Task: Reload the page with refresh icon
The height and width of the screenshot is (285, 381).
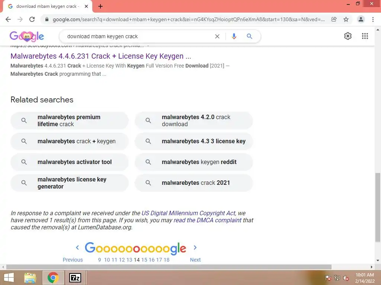Action: coord(32,19)
